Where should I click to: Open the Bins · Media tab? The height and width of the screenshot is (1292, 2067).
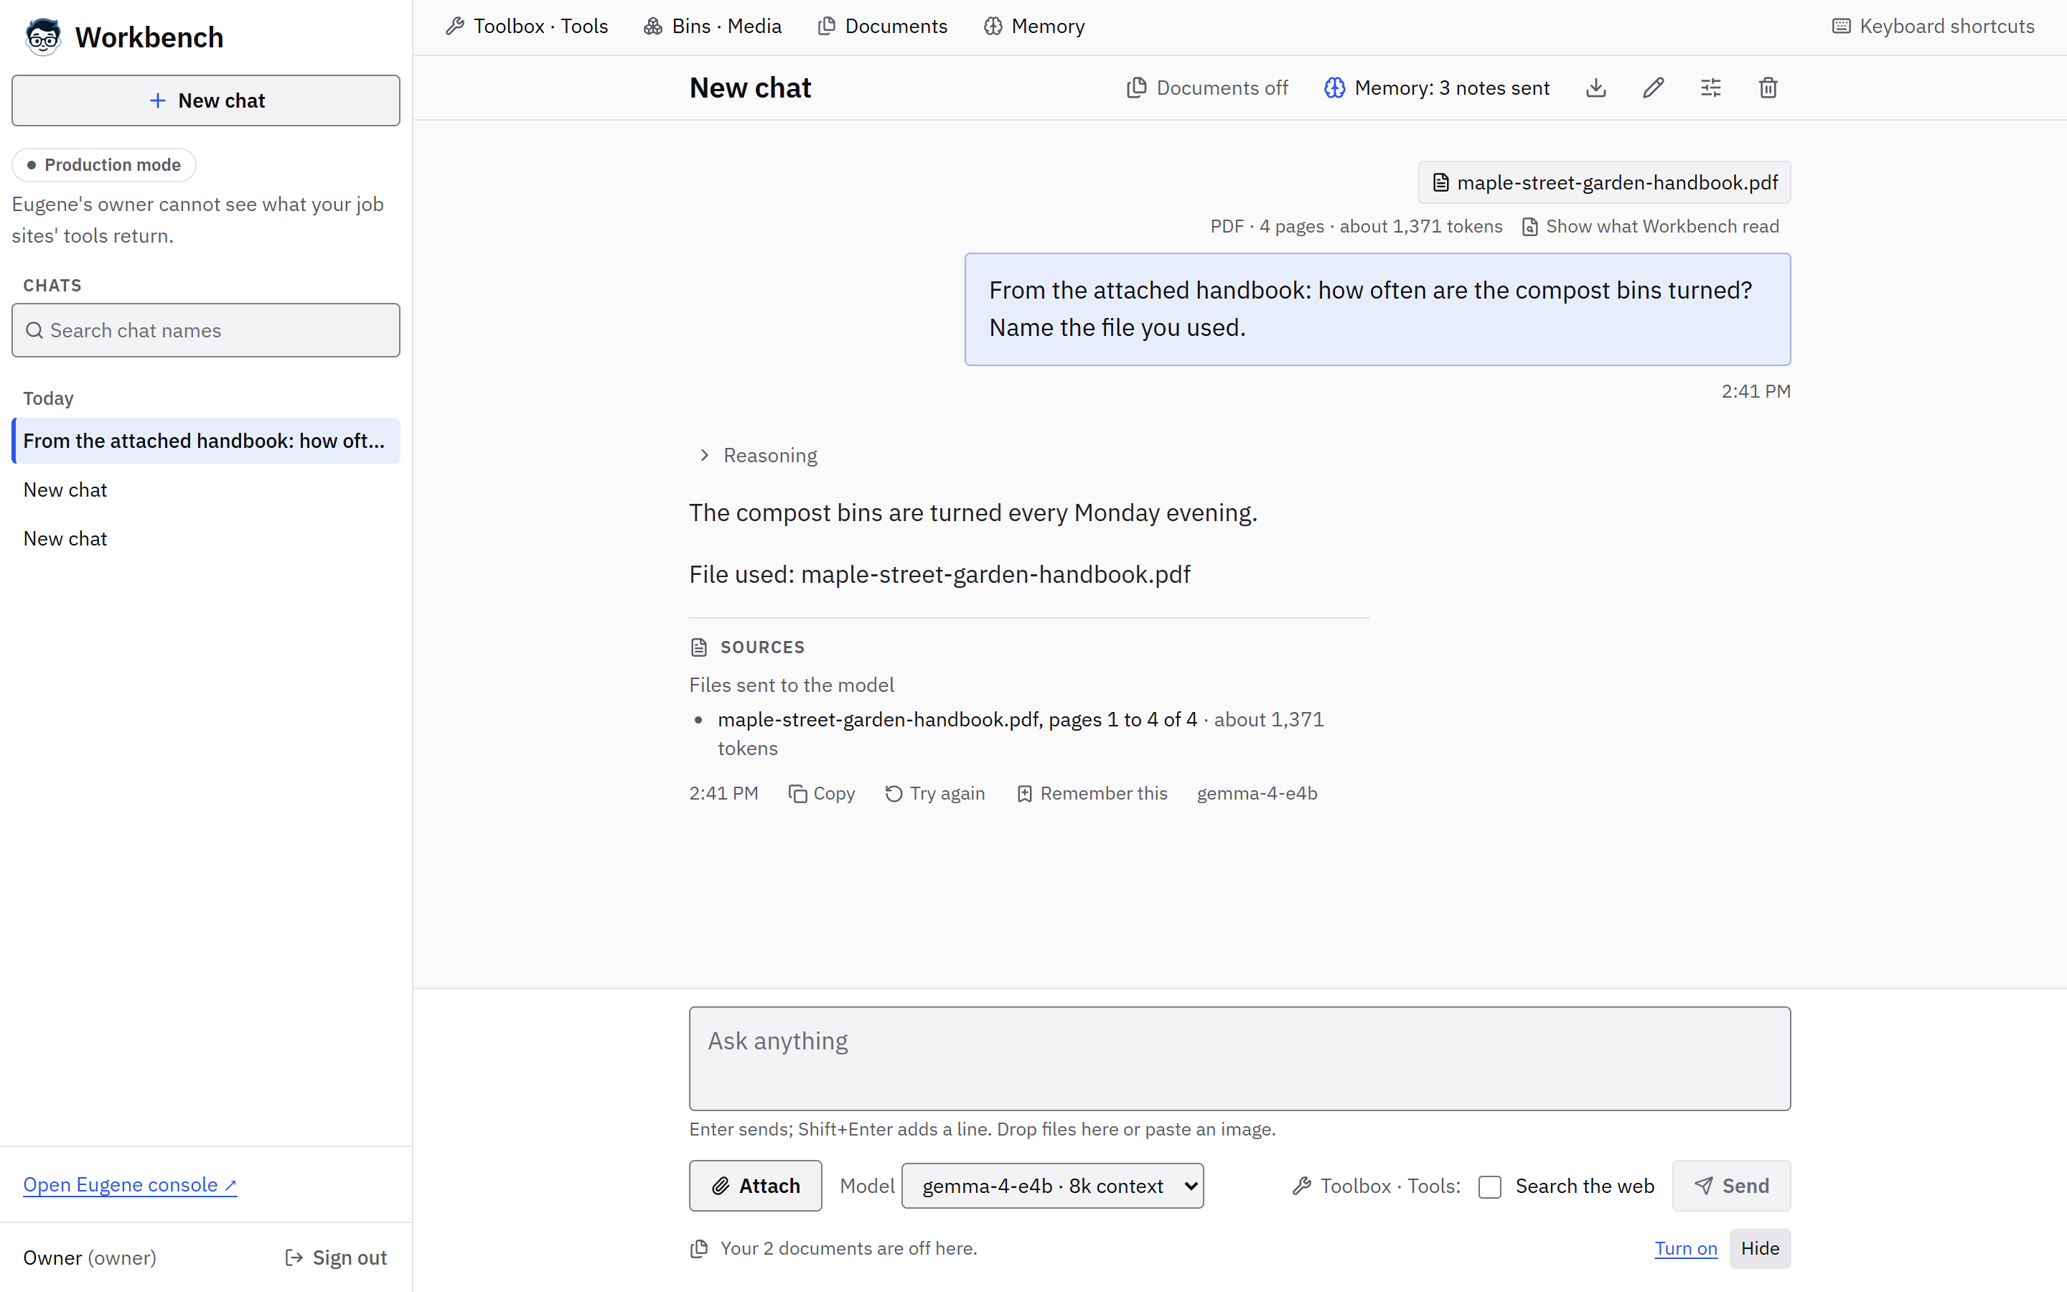click(713, 27)
